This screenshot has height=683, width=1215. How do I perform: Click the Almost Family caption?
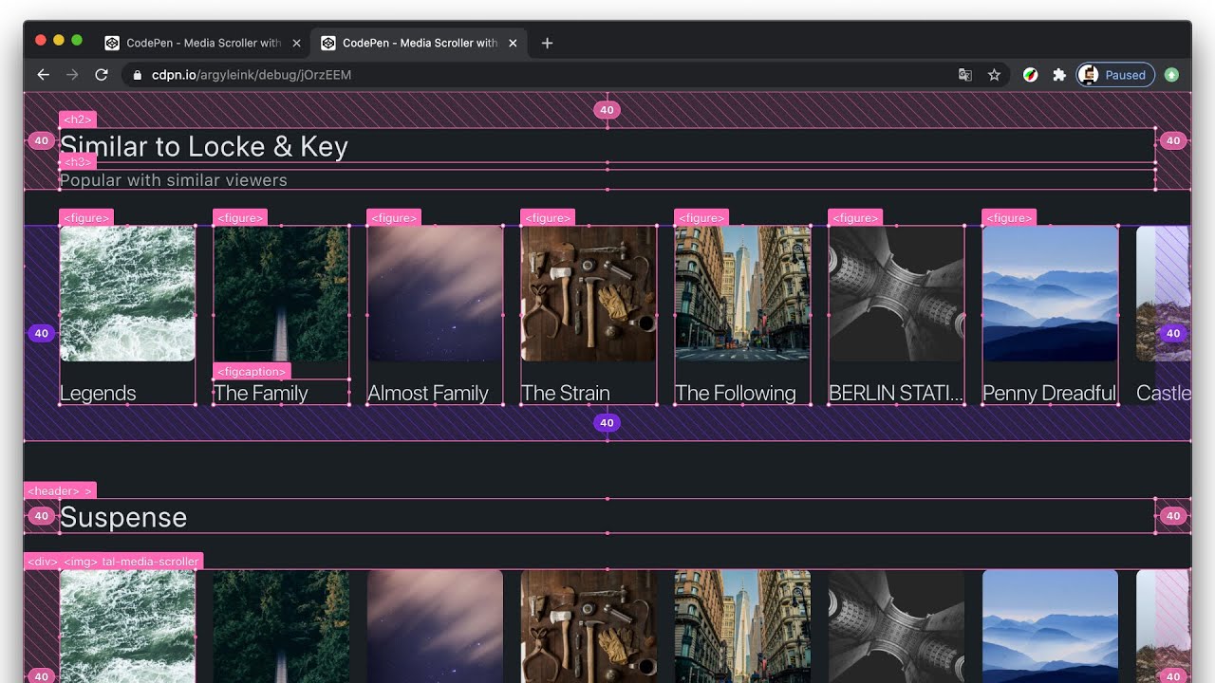tap(428, 393)
